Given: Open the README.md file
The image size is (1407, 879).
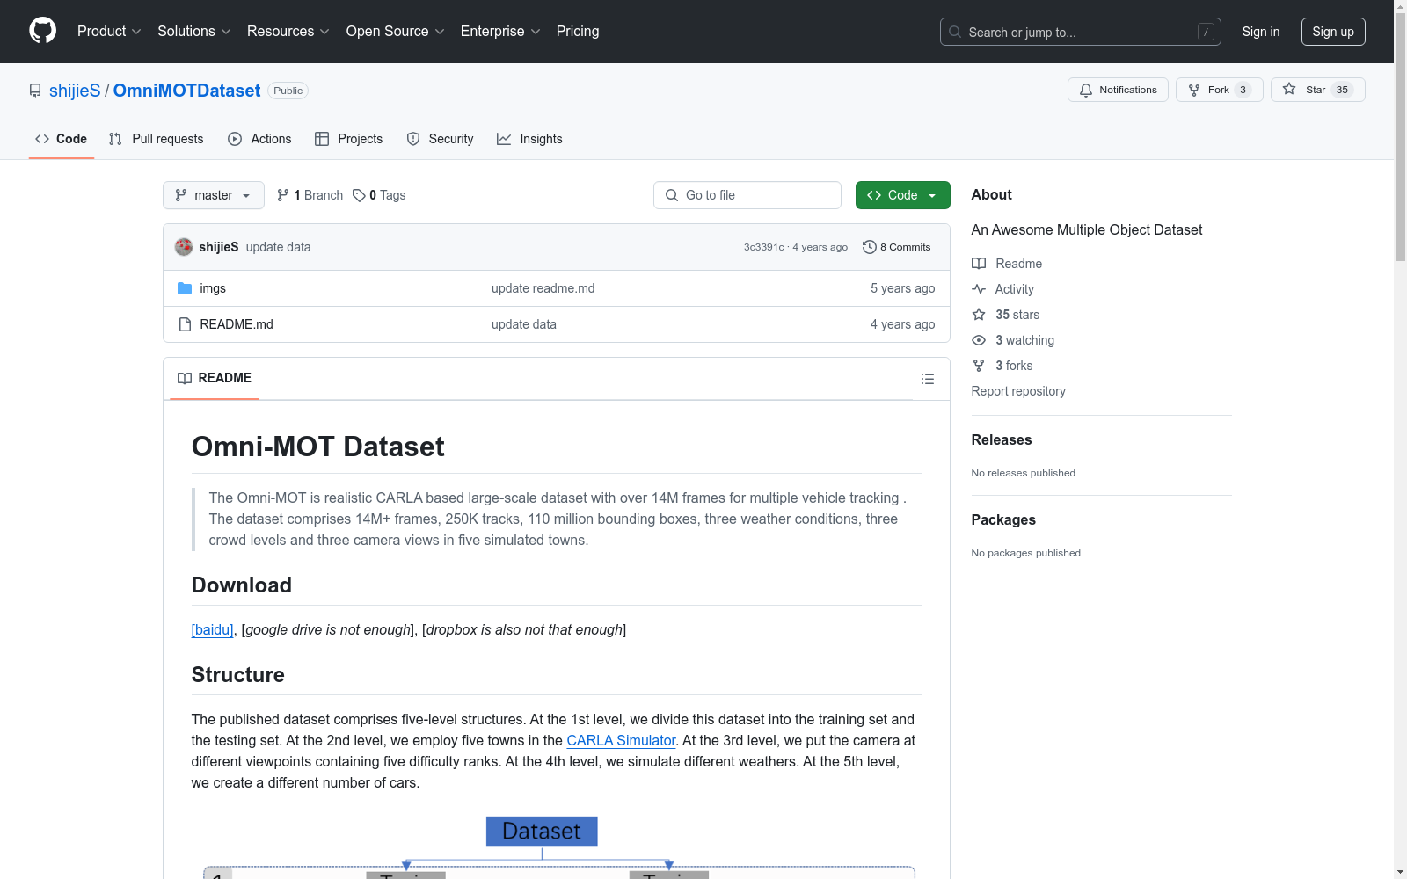Looking at the screenshot, I should 237,324.
